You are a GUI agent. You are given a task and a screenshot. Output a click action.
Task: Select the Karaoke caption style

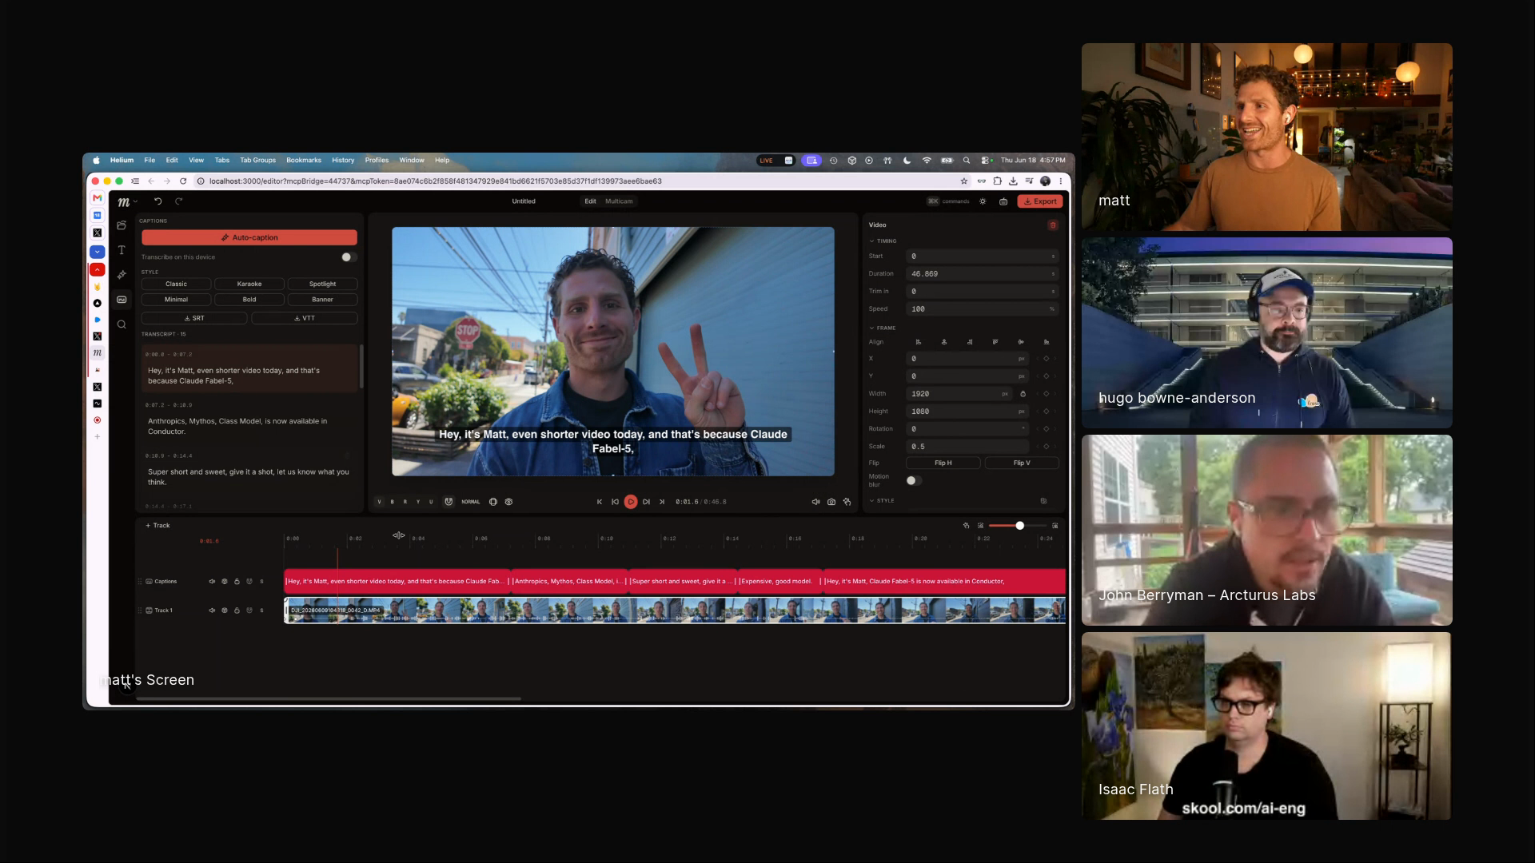249,284
